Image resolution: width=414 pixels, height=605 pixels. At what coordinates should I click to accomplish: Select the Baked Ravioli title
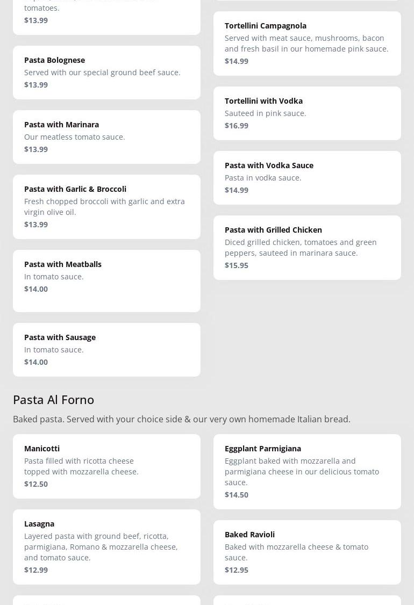pos(249,535)
